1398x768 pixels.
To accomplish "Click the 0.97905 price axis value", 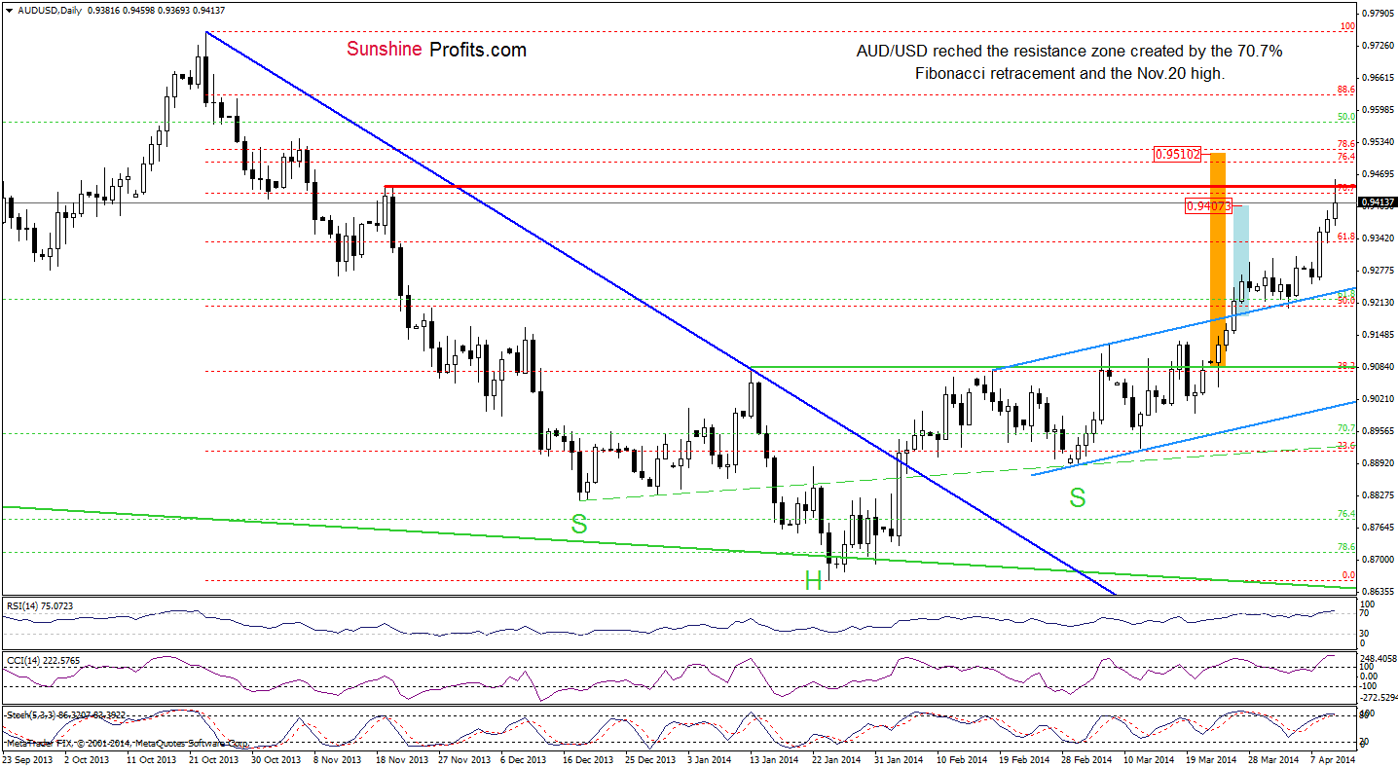I will [1379, 14].
